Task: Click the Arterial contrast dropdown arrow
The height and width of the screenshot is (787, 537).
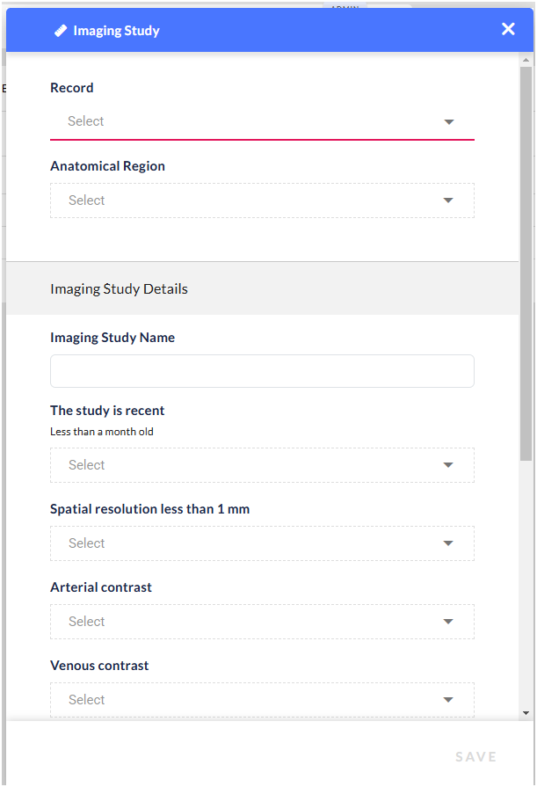Action: [x=448, y=622]
